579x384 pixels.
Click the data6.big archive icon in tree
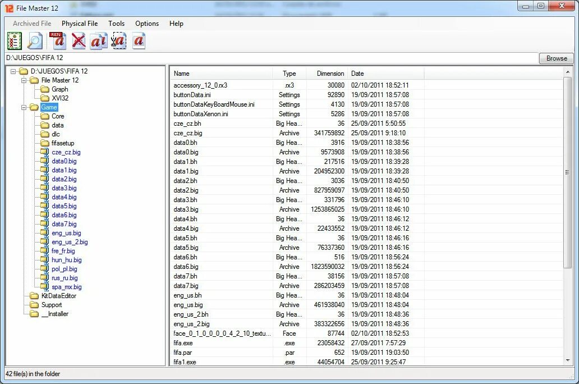point(45,215)
